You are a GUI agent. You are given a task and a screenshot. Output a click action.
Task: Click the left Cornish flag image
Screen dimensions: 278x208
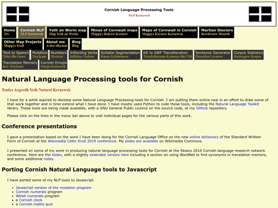18,14
